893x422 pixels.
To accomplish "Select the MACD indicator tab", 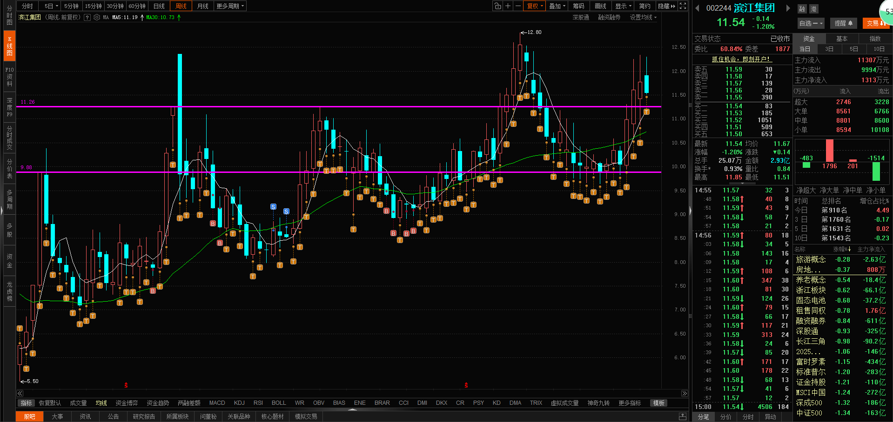I will (x=217, y=403).
